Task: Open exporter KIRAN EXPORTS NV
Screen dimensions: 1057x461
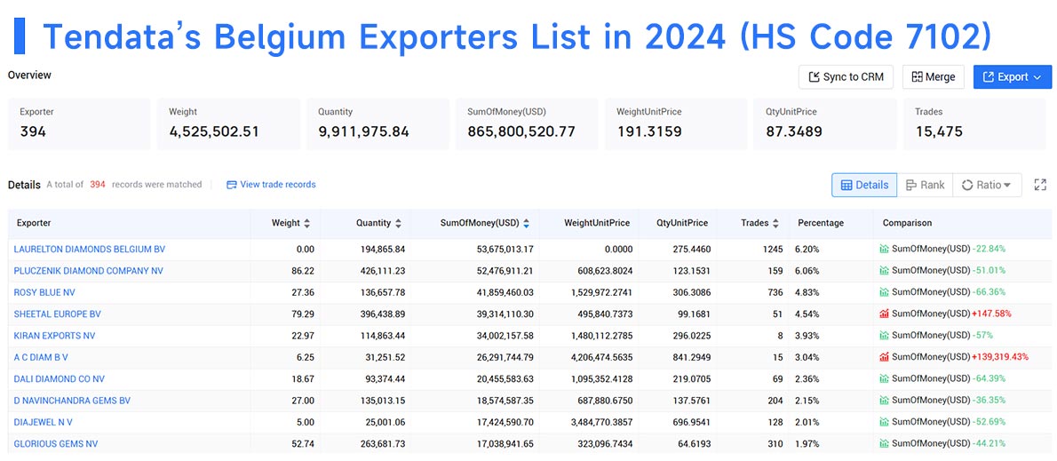Action: (54, 336)
